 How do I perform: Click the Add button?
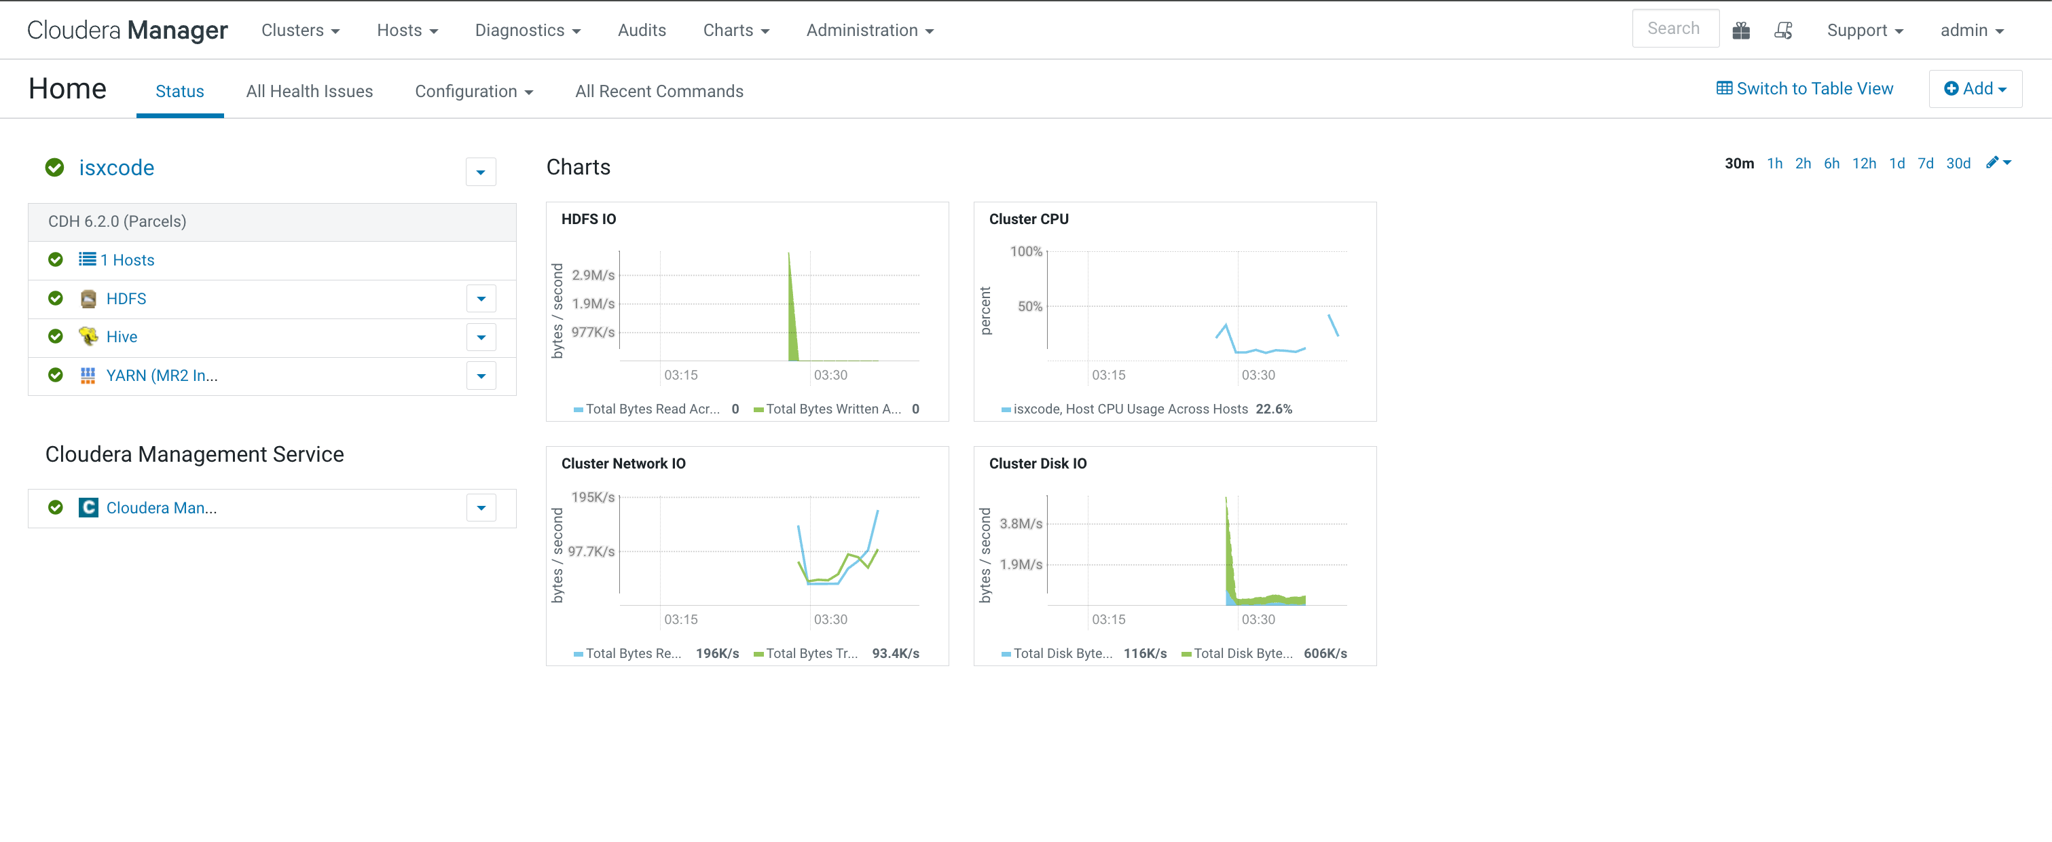(1975, 88)
